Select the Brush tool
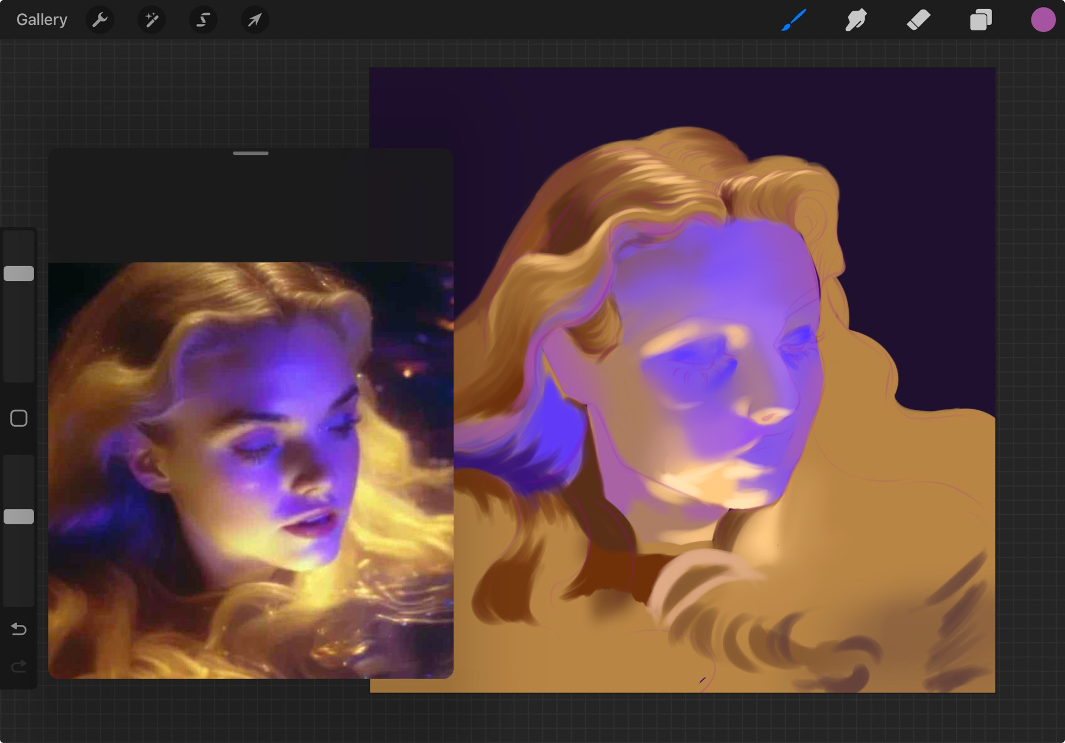 tap(794, 20)
